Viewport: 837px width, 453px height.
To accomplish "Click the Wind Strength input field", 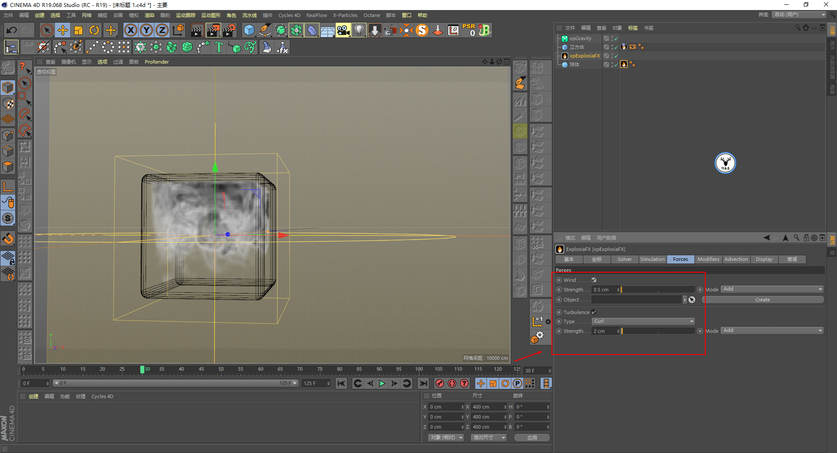I will (x=606, y=290).
